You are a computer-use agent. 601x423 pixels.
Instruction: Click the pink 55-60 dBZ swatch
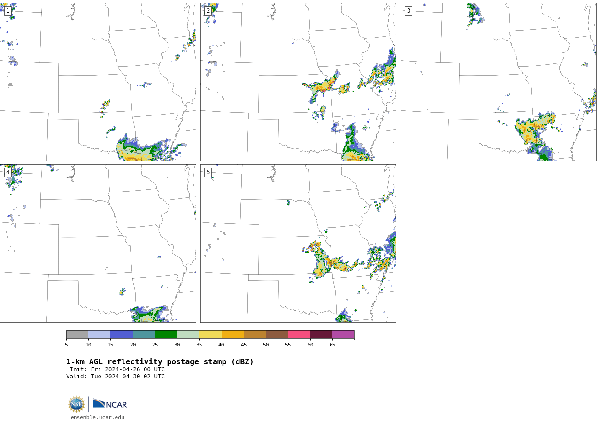[x=299, y=335]
